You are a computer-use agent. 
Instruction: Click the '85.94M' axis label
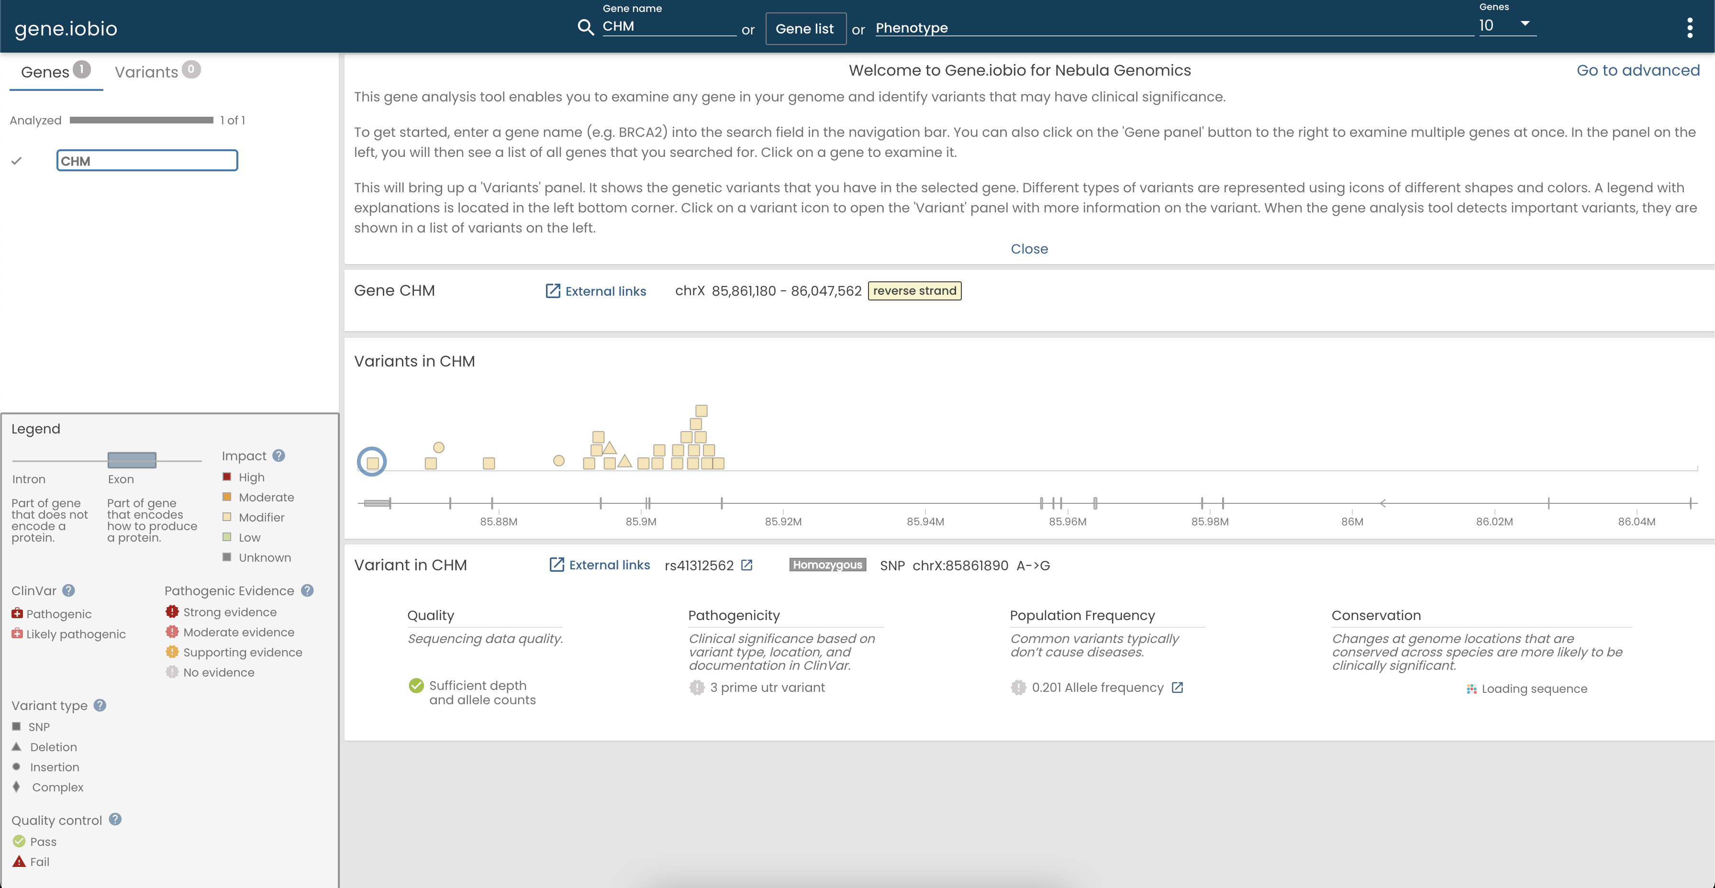point(925,521)
